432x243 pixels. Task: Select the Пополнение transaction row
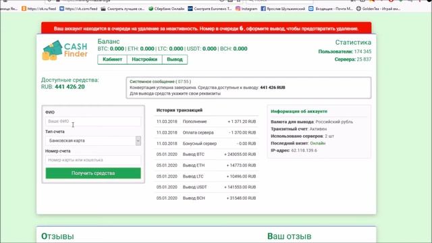point(206,122)
